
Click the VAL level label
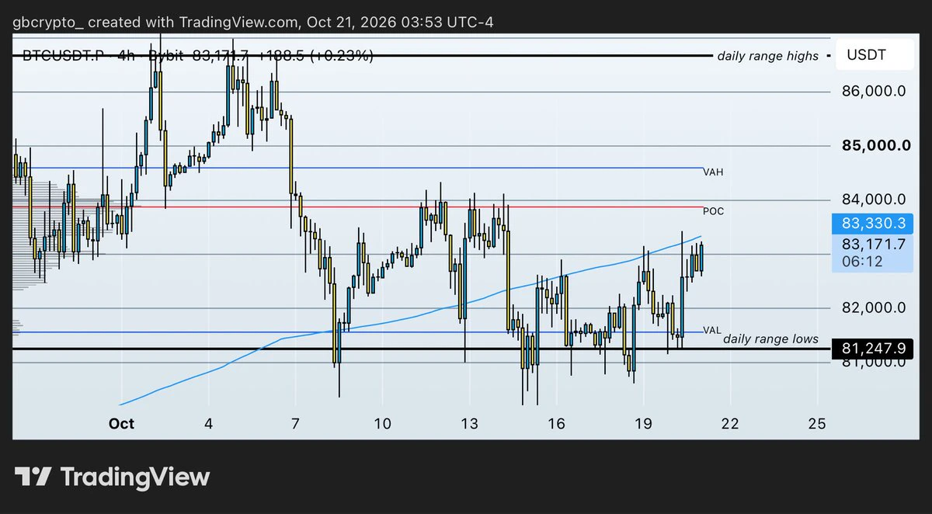tap(711, 331)
